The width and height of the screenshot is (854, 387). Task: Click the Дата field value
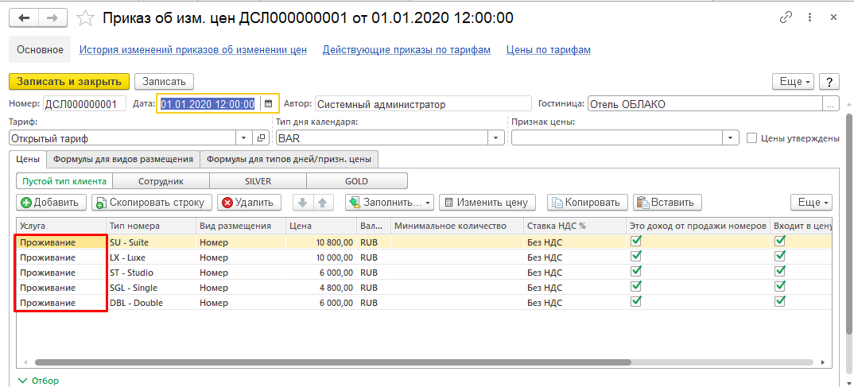tap(208, 104)
